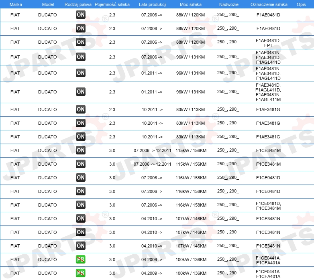Select 07.2006 date in F1CE0481D, F1CE3481M row
The width and height of the screenshot is (314, 280).
[x=152, y=205]
